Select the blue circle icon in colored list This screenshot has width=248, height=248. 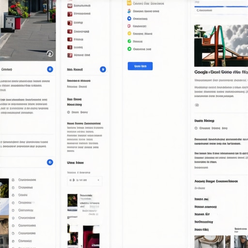coord(129,18)
